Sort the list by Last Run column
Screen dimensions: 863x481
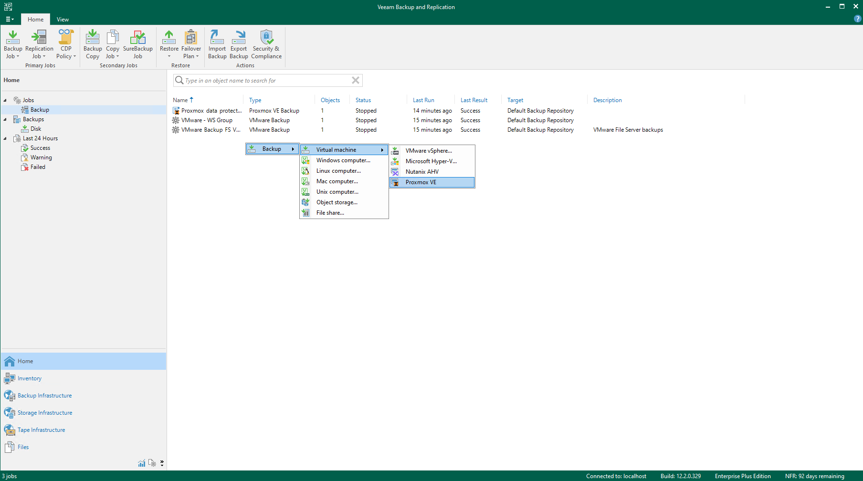pyautogui.click(x=423, y=100)
